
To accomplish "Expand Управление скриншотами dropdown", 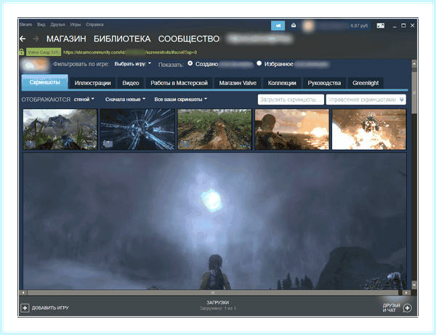I will coord(366,100).
